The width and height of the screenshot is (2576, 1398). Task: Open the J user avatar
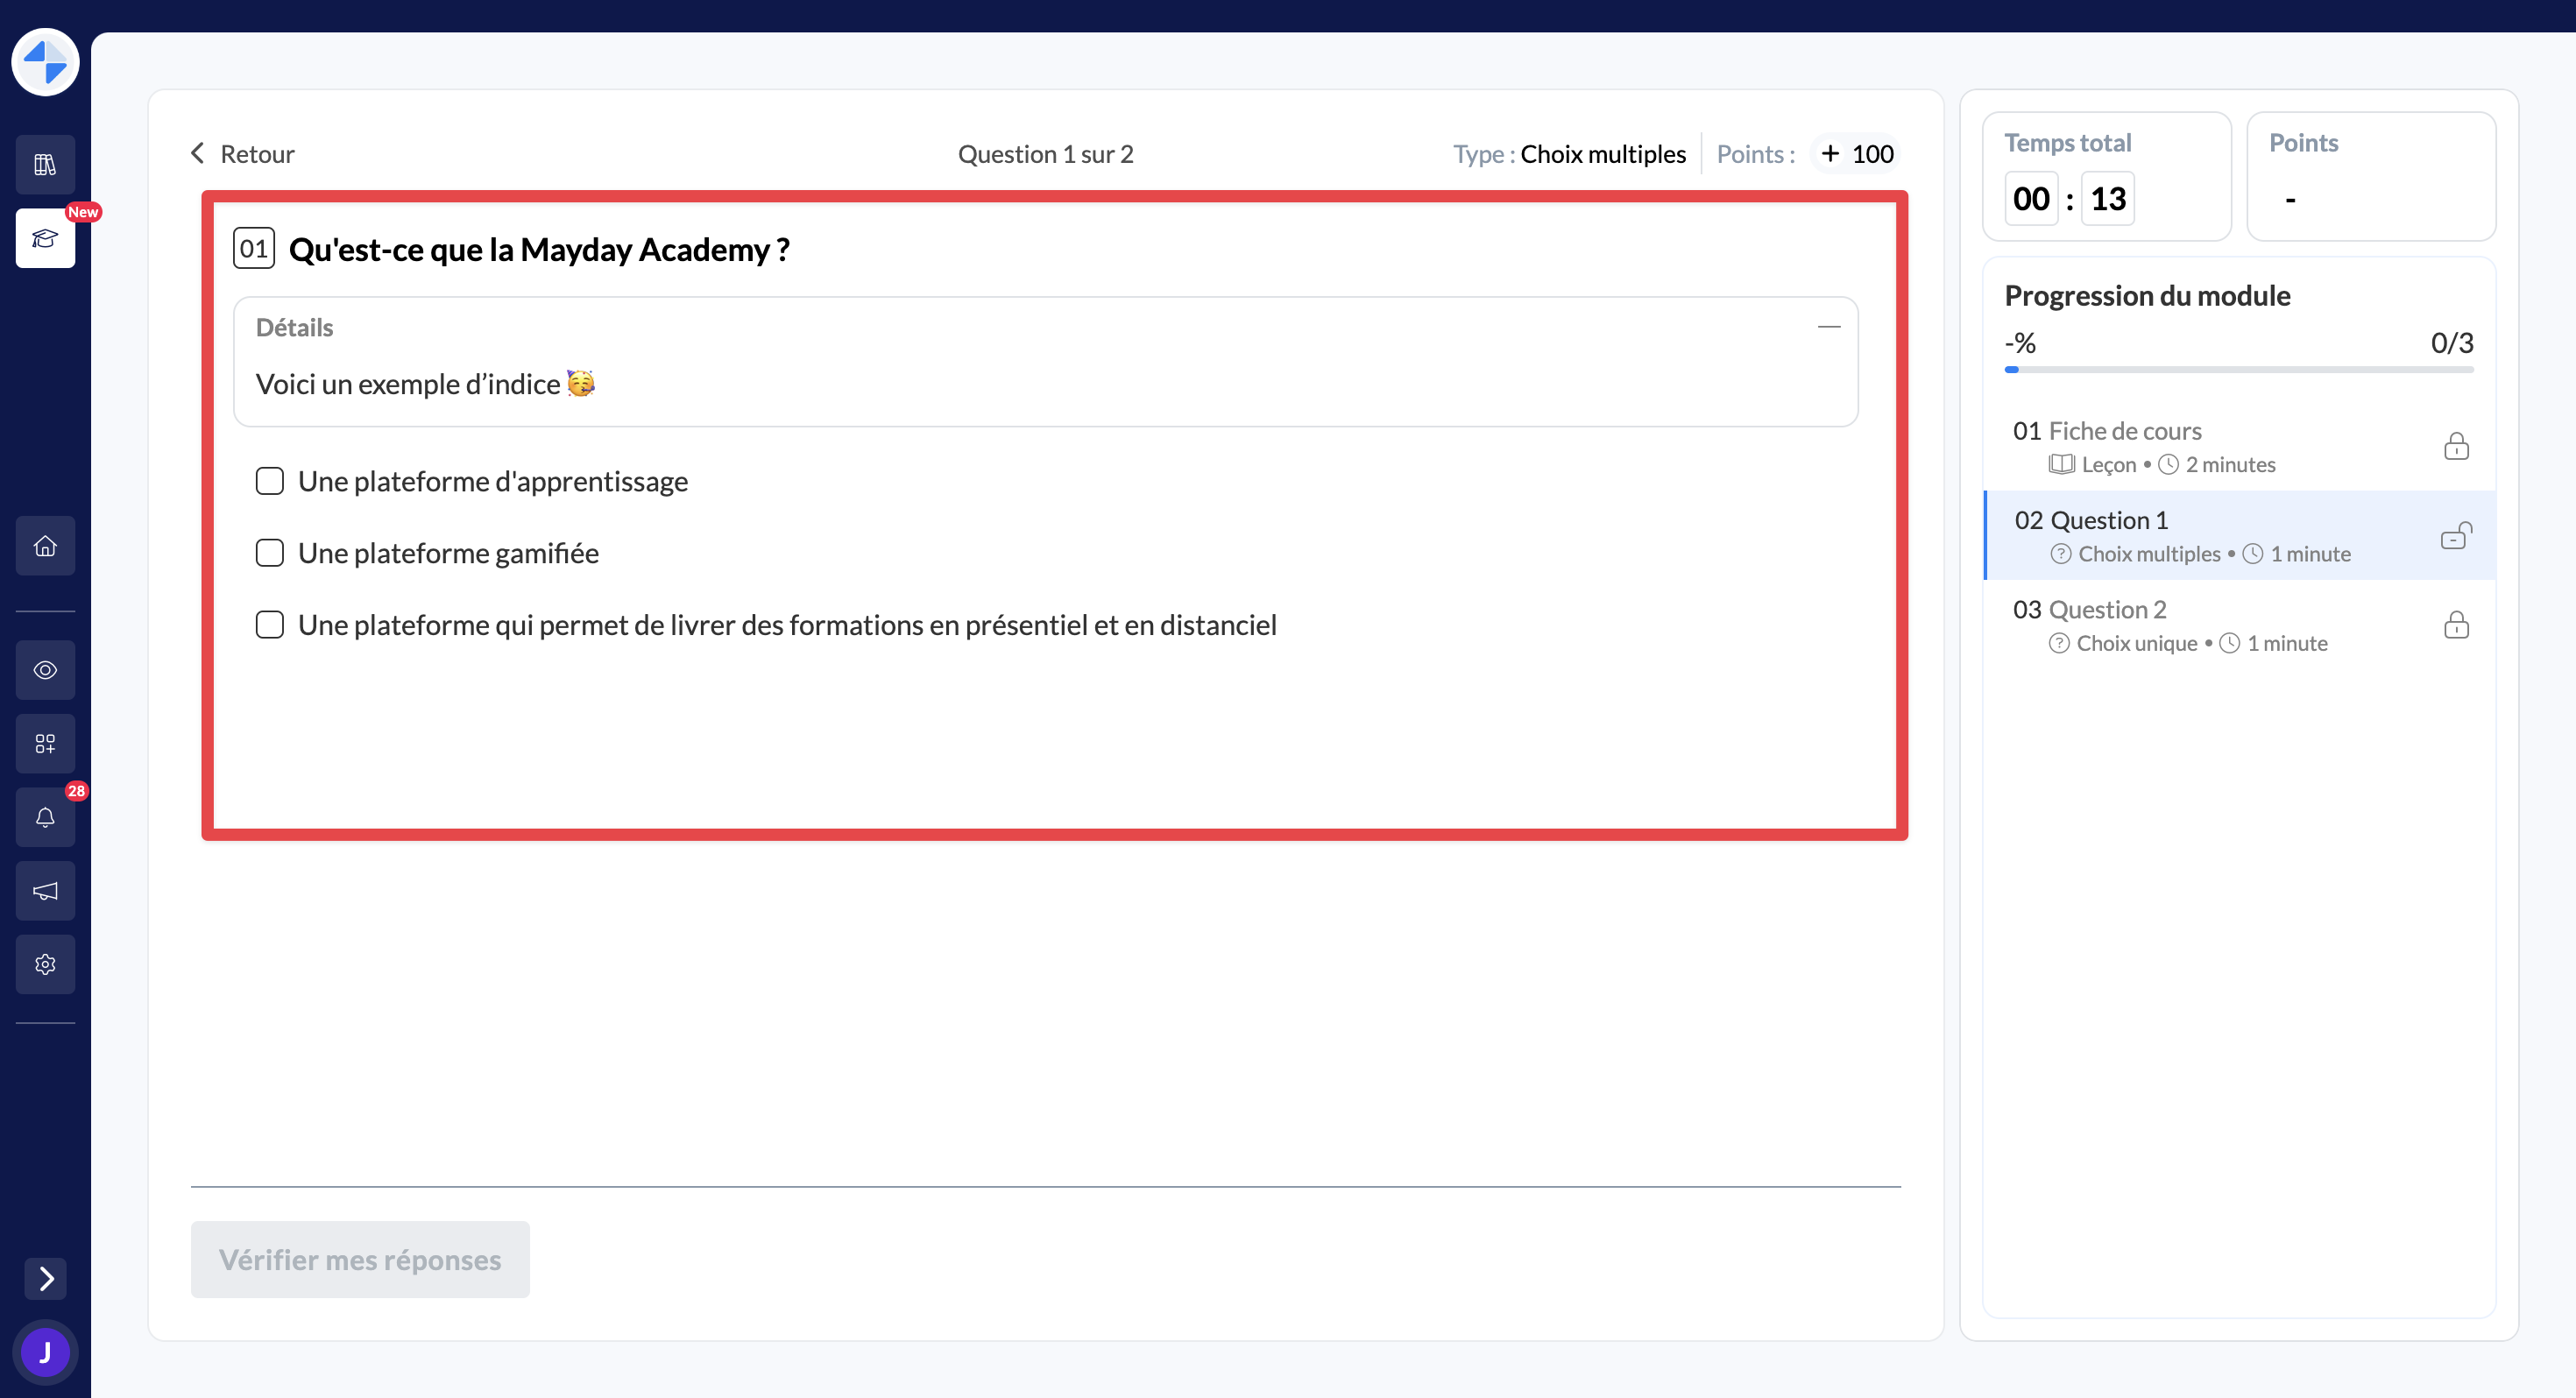45,1353
